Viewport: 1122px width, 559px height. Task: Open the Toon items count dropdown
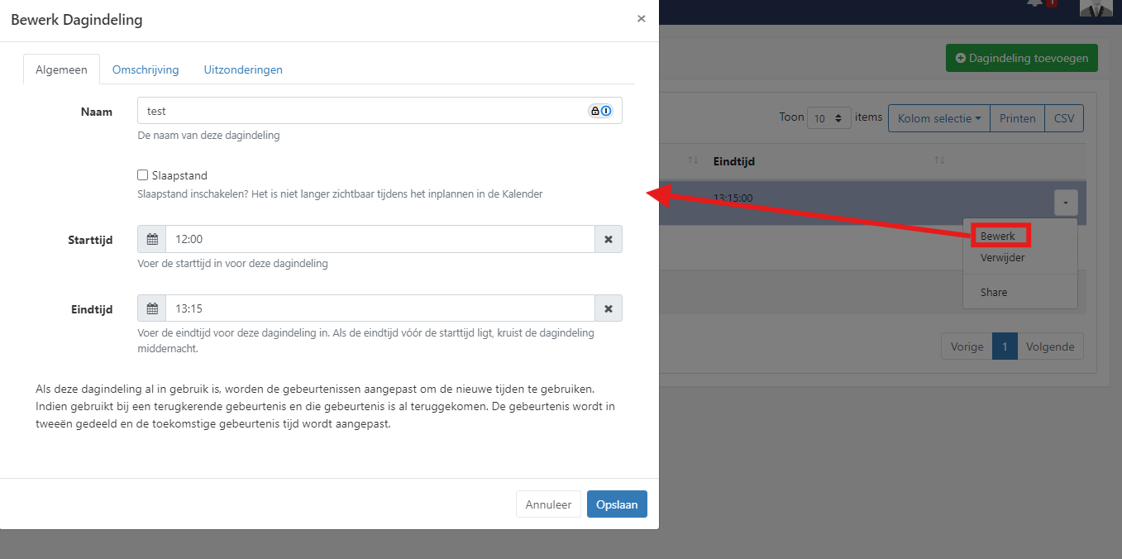[x=829, y=118]
